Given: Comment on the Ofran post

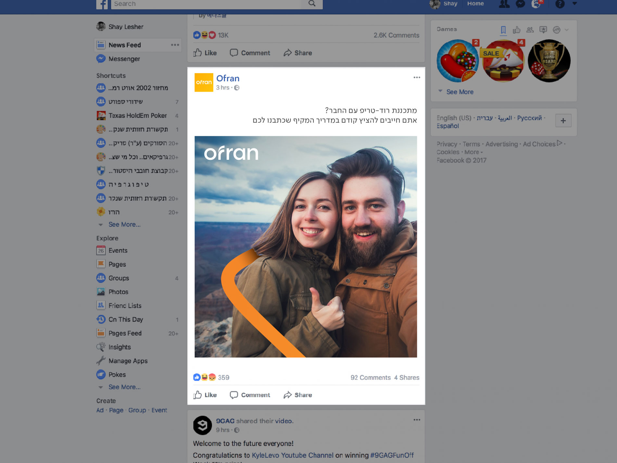Looking at the screenshot, I should (250, 395).
